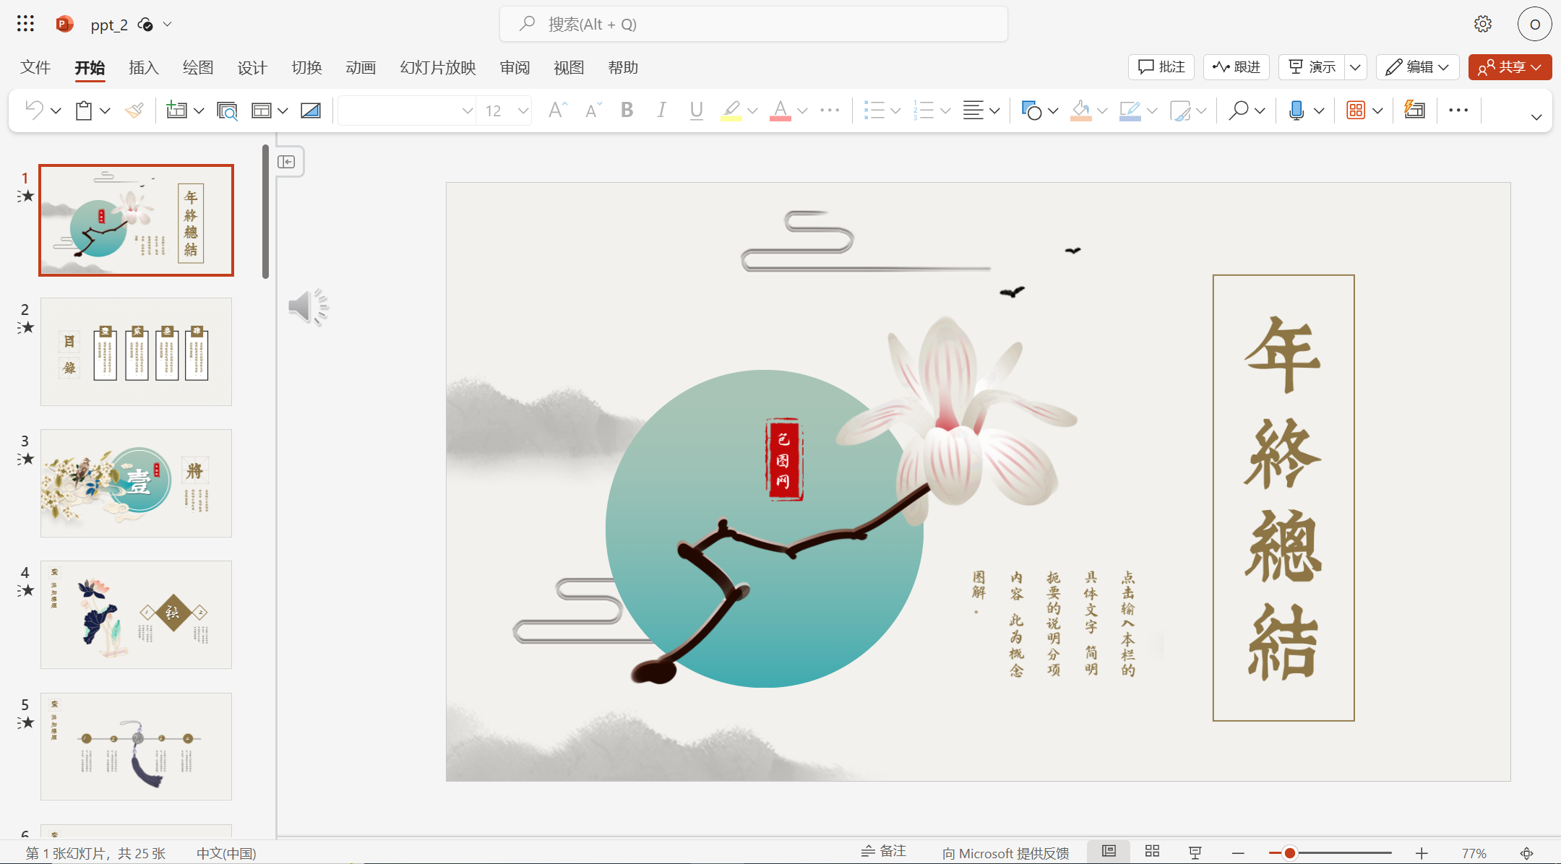Image resolution: width=1561 pixels, height=864 pixels.
Task: Fit slide to window icon
Action: pos(1527,853)
